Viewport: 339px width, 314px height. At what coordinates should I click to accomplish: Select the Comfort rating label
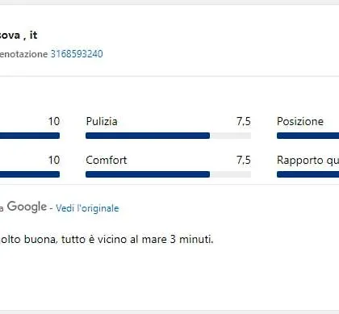coord(107,160)
